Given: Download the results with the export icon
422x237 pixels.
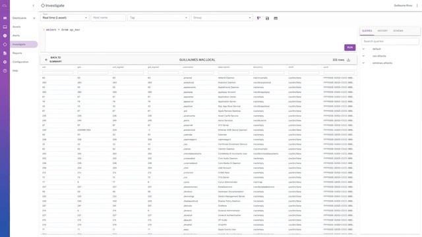Looking at the screenshot, I should point(349,60).
